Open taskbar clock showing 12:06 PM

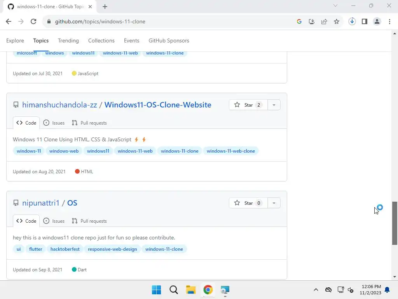[x=370, y=290]
